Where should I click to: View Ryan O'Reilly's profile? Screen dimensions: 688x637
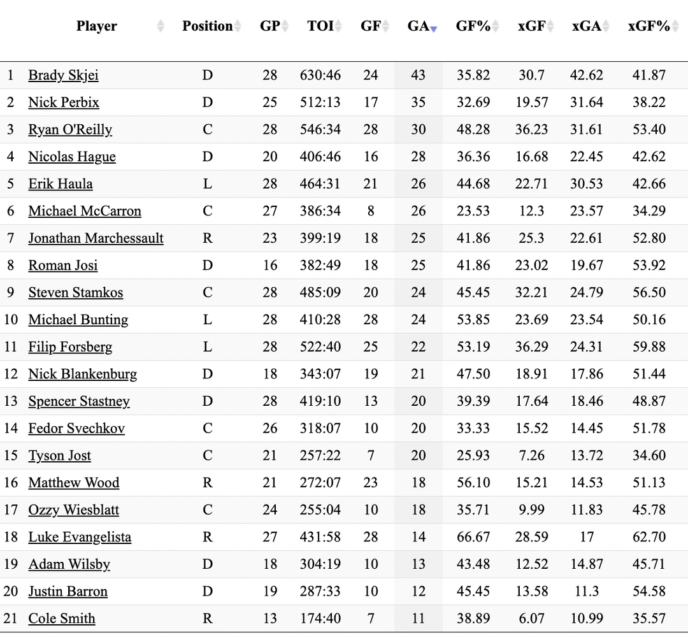pyautogui.click(x=70, y=129)
